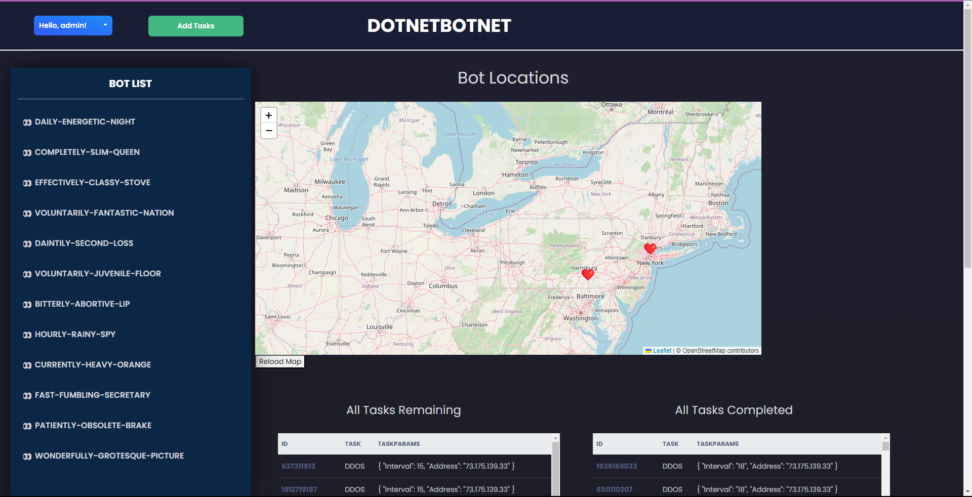This screenshot has height=497, width=972.
Task: Click the bot icon beside COMPLETELY-SLIM-QUEEN
Action: coord(27,153)
